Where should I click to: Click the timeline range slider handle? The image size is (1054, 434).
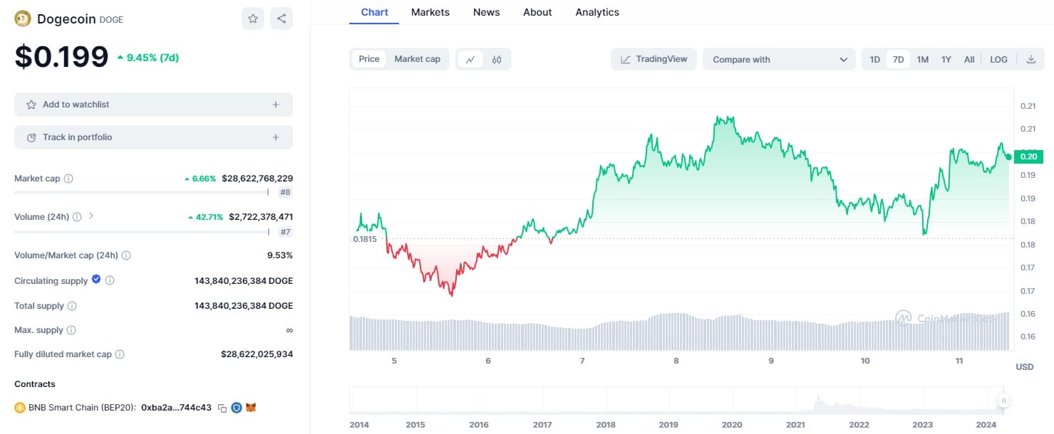pyautogui.click(x=1004, y=401)
